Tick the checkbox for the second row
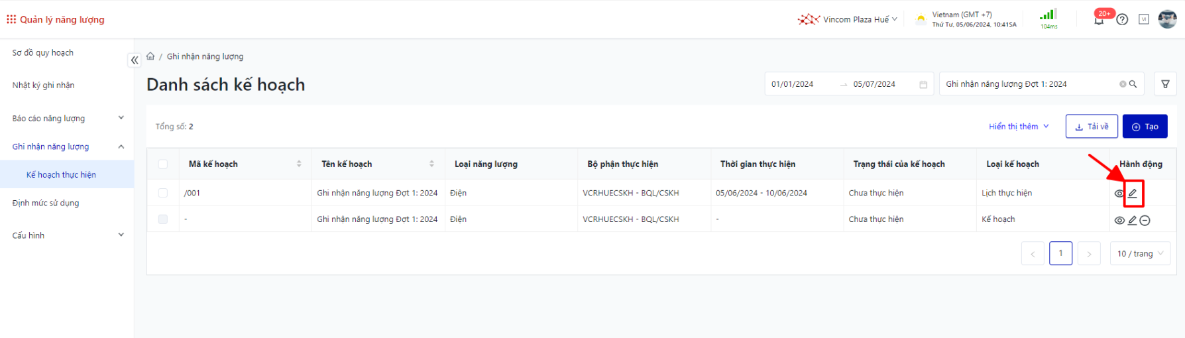This screenshot has width=1185, height=338. click(x=163, y=219)
